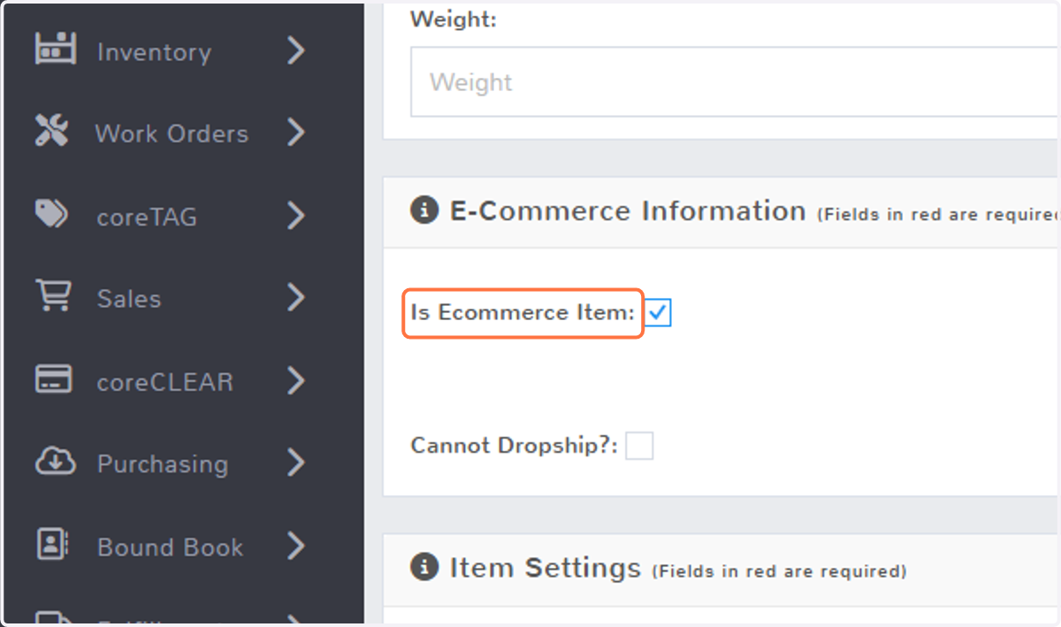Click the Inventory warehouse icon
This screenshot has width=1061, height=627.
click(x=55, y=49)
